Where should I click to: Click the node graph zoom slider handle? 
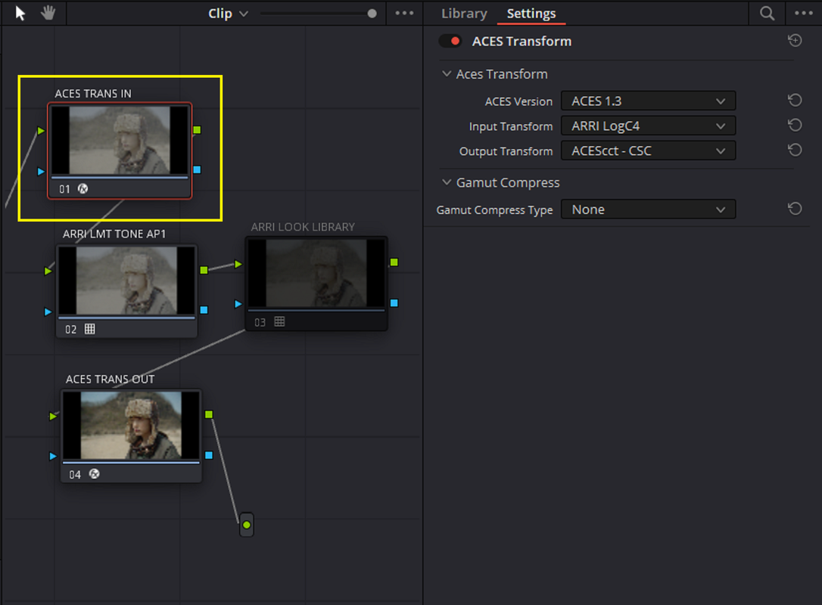click(x=372, y=14)
